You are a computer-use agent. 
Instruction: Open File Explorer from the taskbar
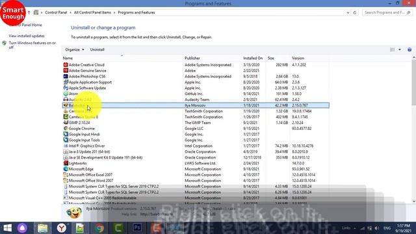click(42, 228)
